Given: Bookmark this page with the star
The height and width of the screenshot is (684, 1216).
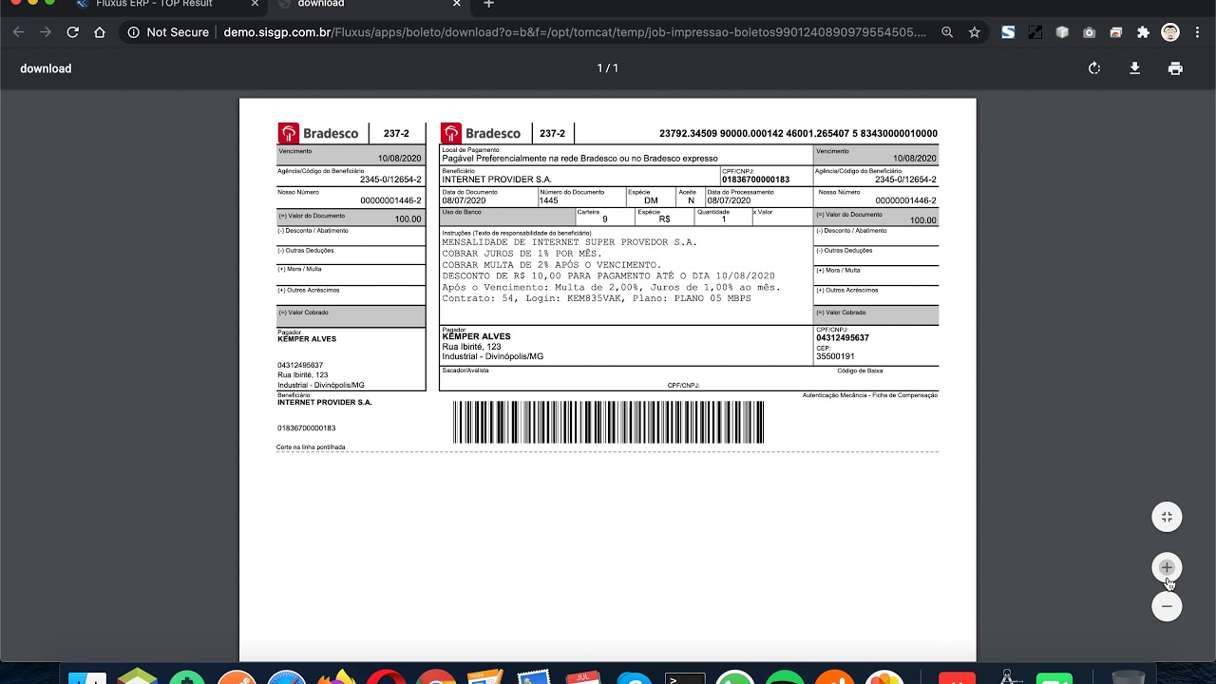Looking at the screenshot, I should [974, 32].
